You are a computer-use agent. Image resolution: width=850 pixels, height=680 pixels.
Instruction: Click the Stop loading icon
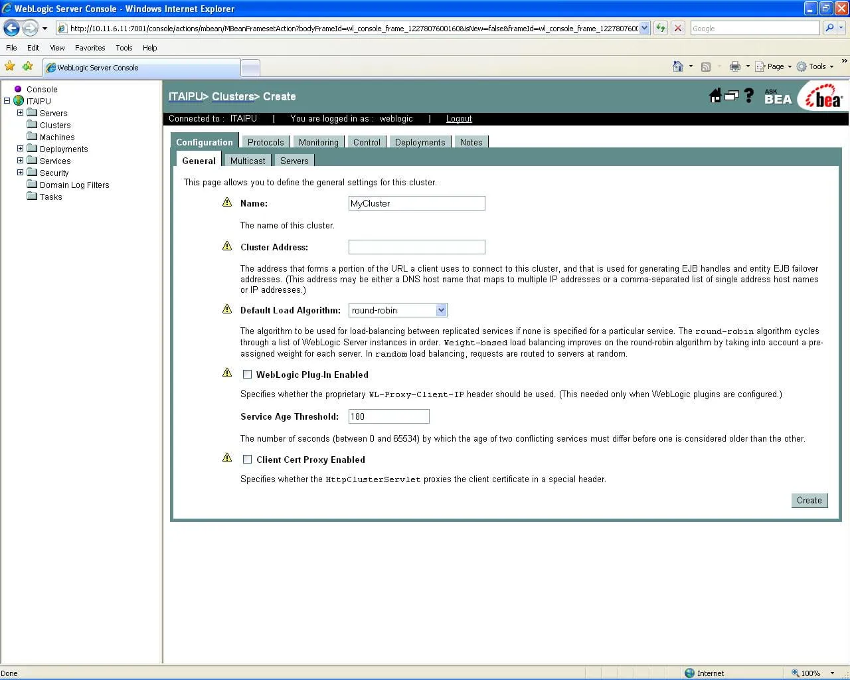[x=678, y=28]
